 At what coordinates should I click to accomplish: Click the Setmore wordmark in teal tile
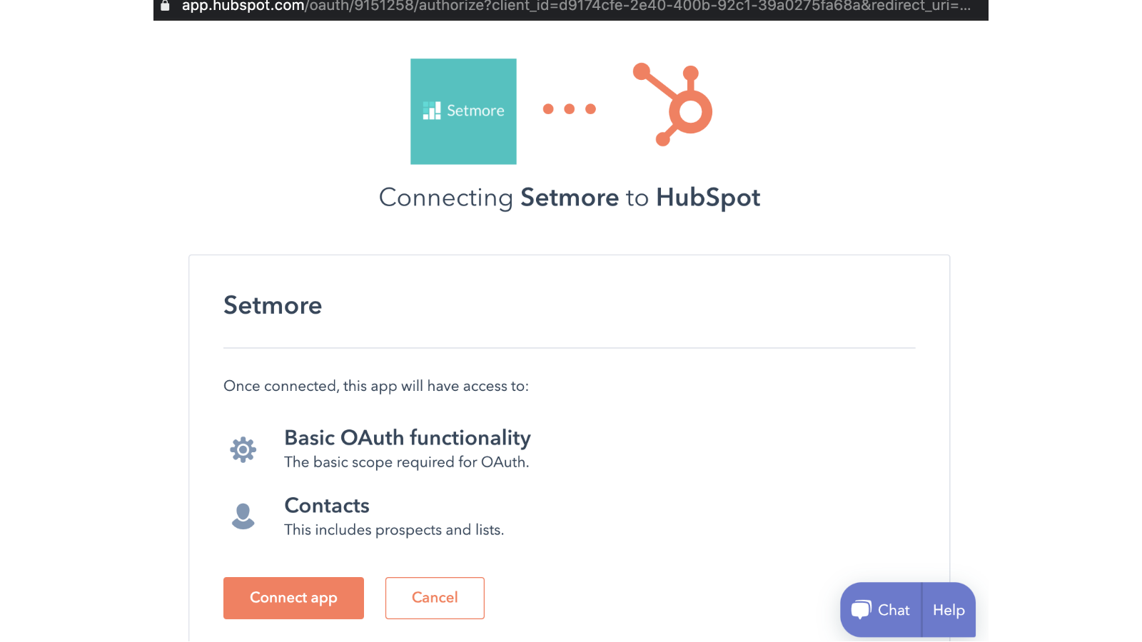[x=475, y=111]
